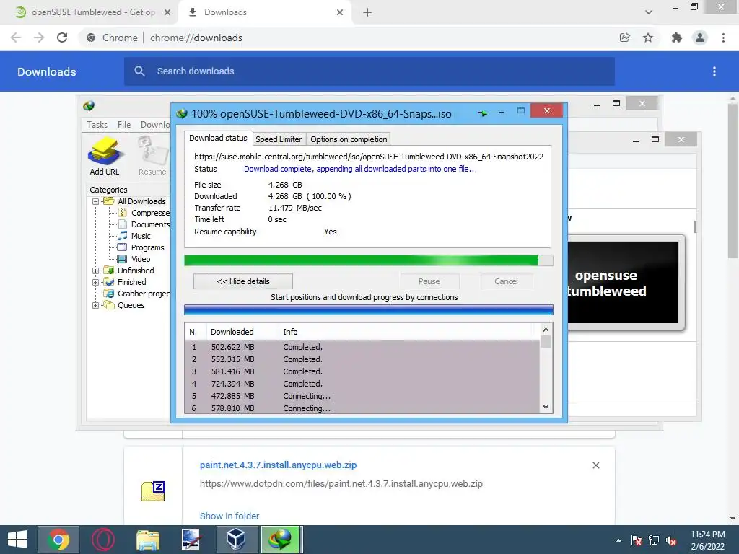Open the Chrome three-dot menu
Image resolution: width=739 pixels, height=554 pixels.
click(723, 38)
